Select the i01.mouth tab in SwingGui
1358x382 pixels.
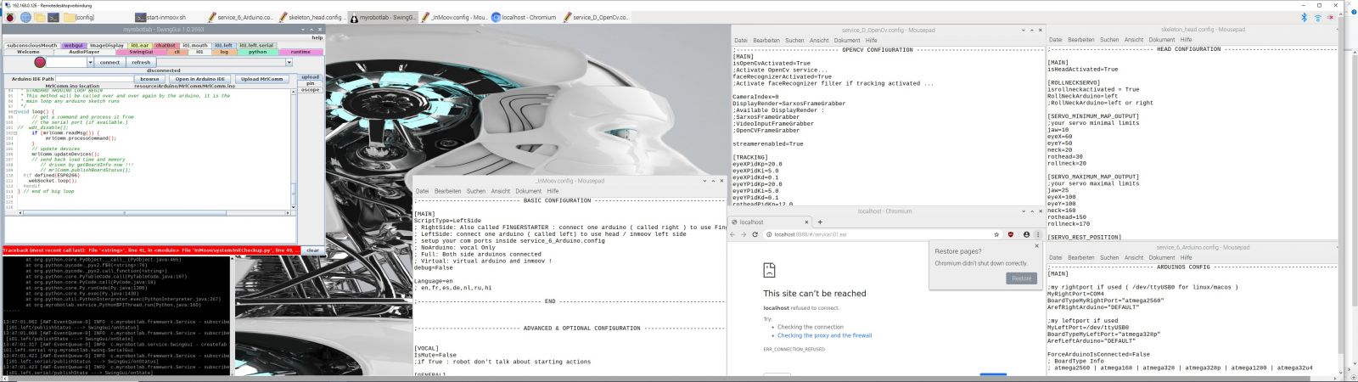pos(194,46)
